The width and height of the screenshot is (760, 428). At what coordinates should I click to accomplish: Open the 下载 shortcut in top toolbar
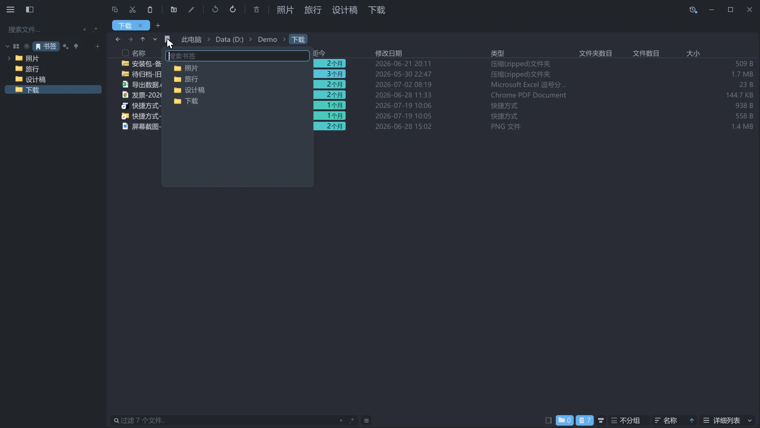[377, 10]
